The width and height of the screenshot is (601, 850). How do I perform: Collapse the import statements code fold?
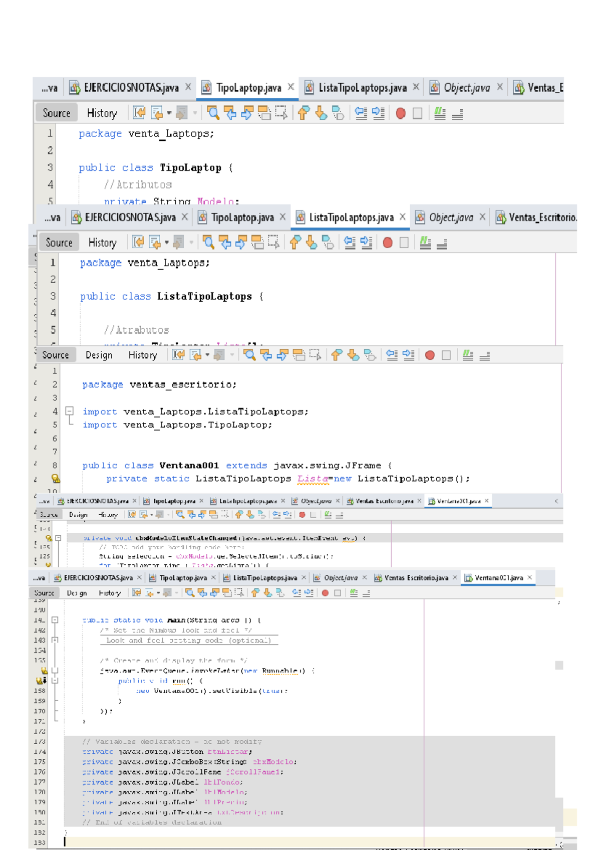(x=70, y=411)
